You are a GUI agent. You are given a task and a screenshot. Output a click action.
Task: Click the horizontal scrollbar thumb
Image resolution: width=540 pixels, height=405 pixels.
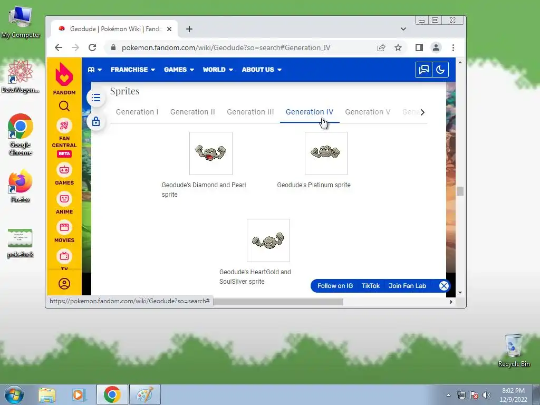pos(278,302)
